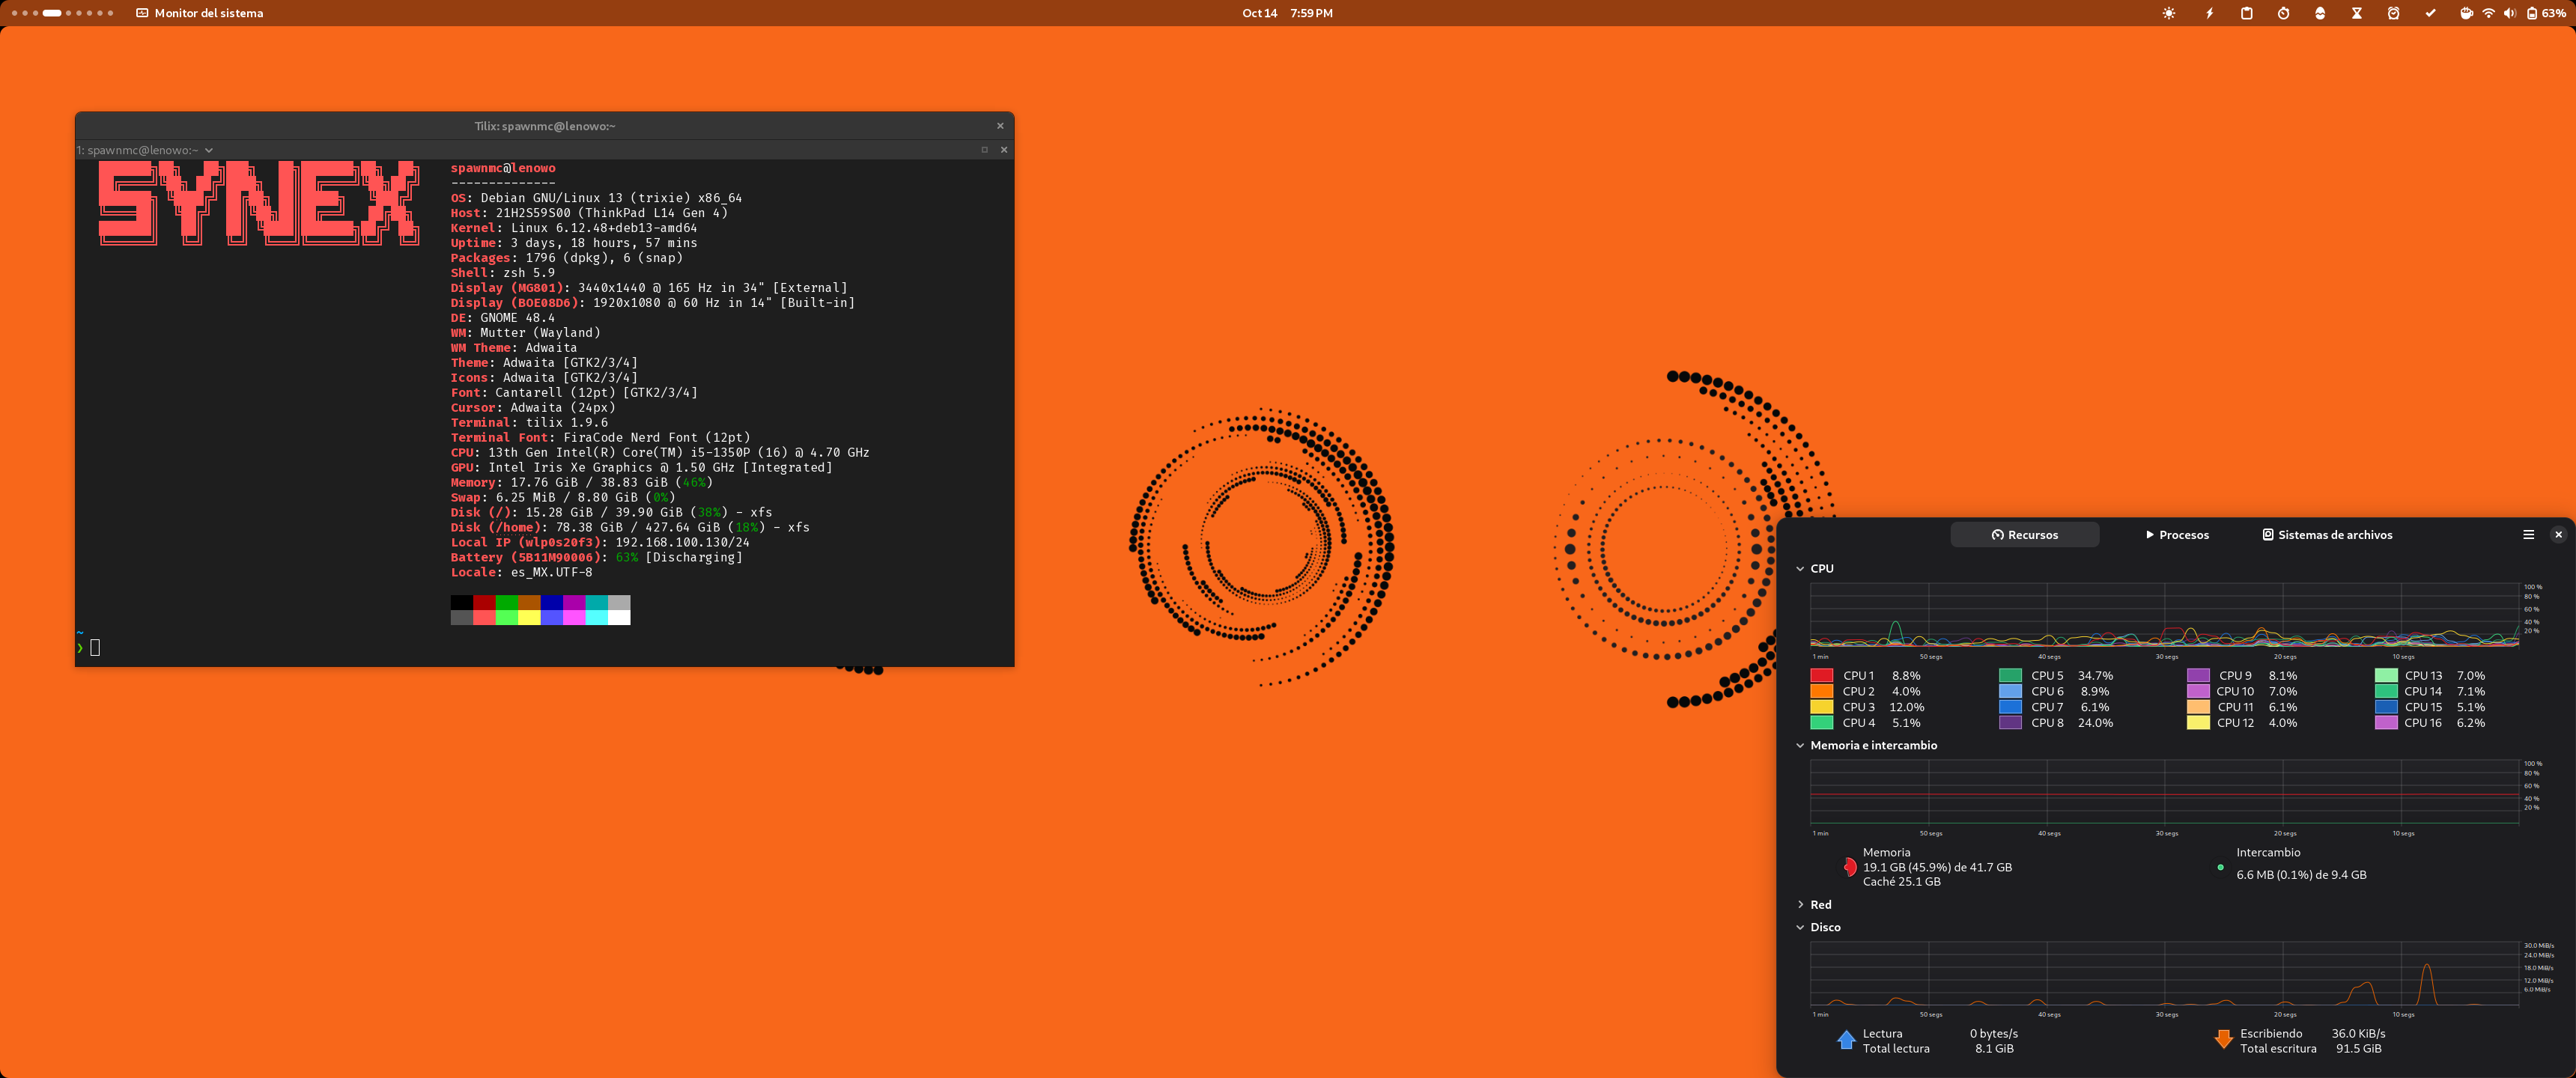Open the stopwatch indicator in top bar
Screen dimensions: 2576x1078
coord(2283,13)
